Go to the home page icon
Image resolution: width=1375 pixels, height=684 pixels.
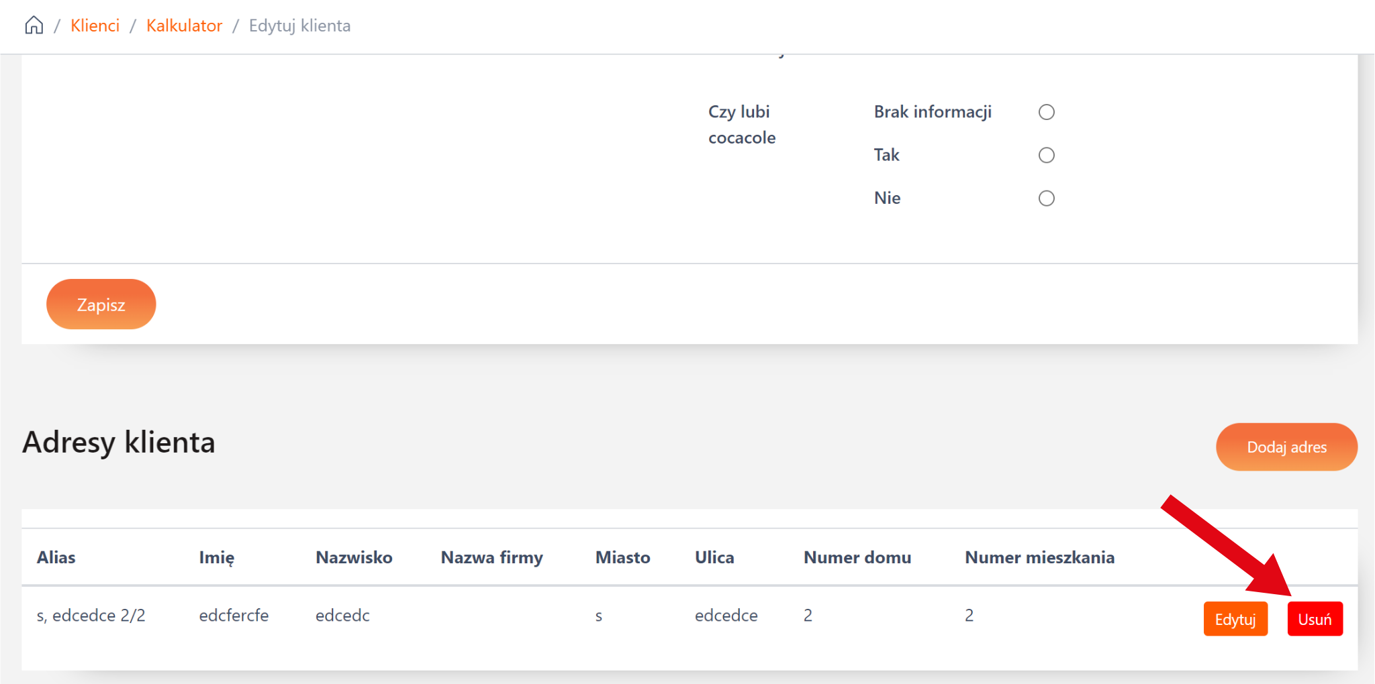coord(34,25)
